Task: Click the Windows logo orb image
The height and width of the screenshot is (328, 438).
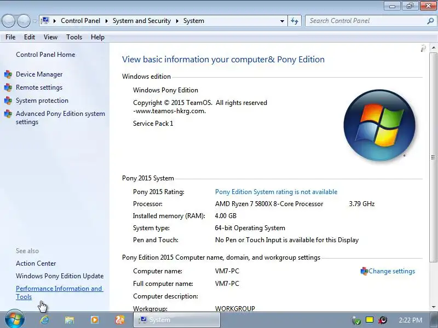Action: (379, 125)
